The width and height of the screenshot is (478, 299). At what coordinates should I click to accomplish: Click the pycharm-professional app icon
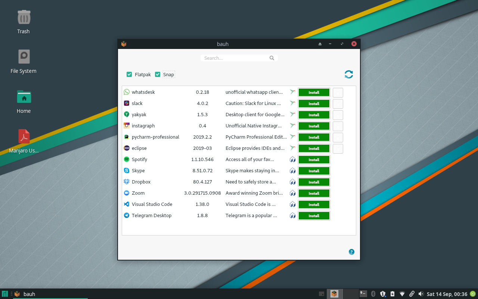[x=127, y=137]
